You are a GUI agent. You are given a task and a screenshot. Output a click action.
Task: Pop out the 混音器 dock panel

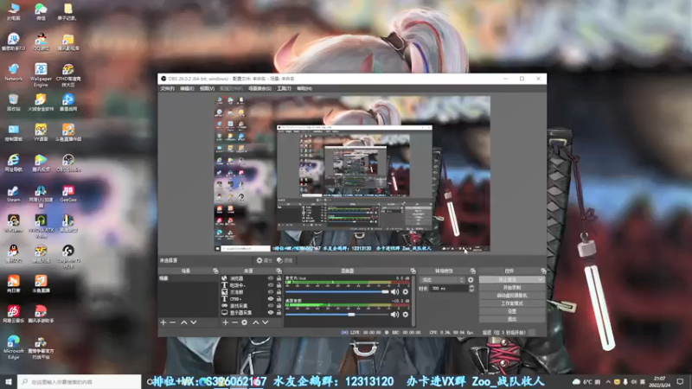[x=413, y=271]
